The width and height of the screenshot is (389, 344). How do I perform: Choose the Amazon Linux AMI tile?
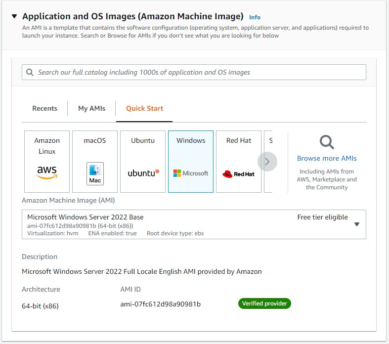coord(47,162)
